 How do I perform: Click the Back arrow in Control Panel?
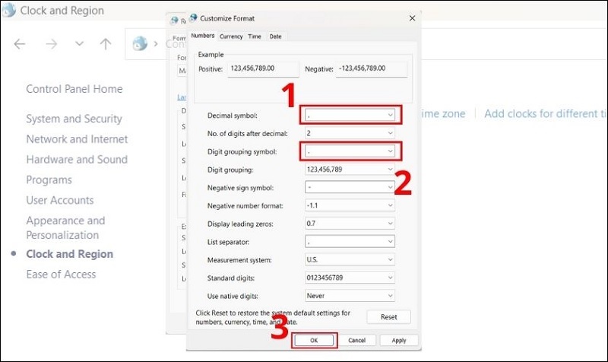pyautogui.click(x=20, y=44)
